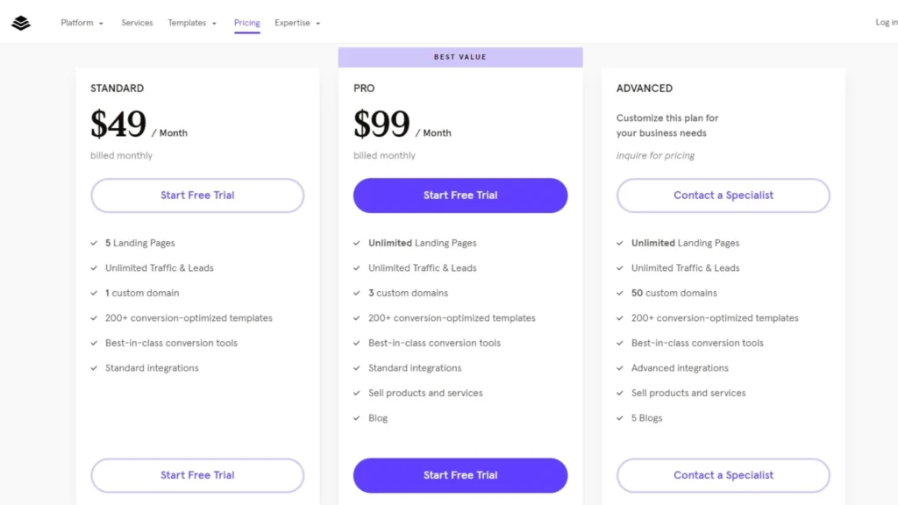Click the checkmark beside Unlimited Landing Pages
898x505 pixels.
coord(357,243)
